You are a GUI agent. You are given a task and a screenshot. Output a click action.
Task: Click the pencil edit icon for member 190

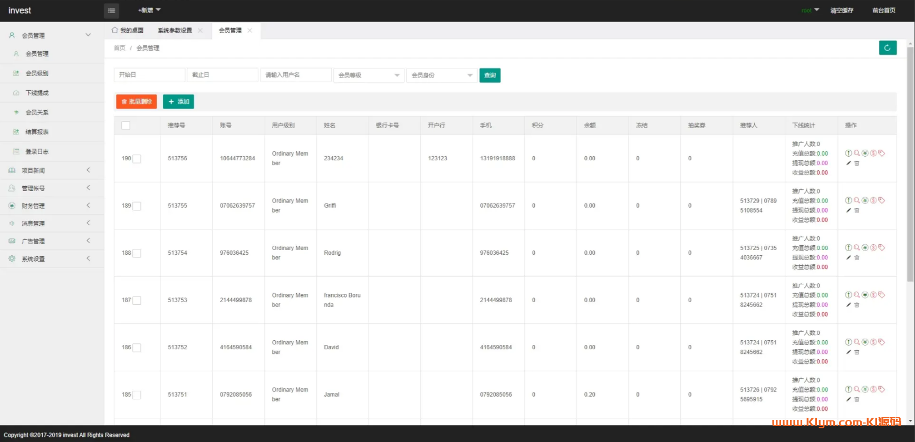pos(849,163)
